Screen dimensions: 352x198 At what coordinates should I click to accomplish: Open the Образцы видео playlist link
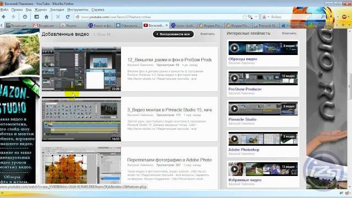(x=243, y=59)
